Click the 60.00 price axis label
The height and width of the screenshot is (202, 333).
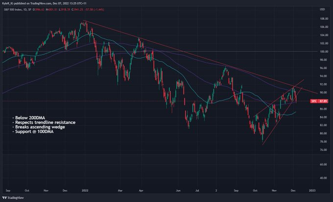point(323,164)
